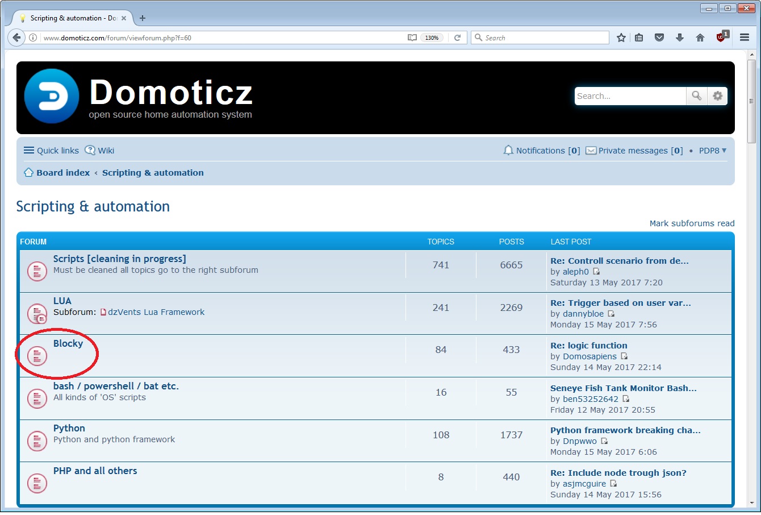Open downloads arrow icon

(x=680, y=38)
